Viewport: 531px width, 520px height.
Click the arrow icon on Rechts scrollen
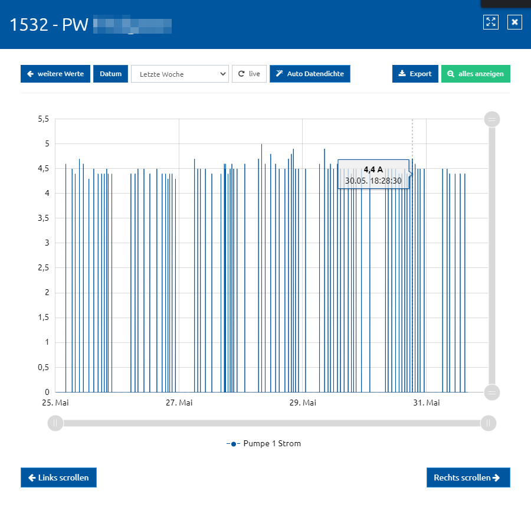[496, 478]
